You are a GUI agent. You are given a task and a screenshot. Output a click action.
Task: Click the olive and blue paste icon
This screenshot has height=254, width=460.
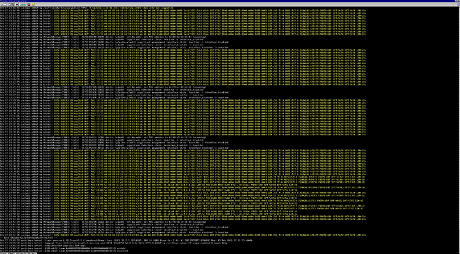(13, 5)
